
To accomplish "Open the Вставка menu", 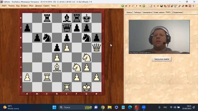I will point(24,6).
